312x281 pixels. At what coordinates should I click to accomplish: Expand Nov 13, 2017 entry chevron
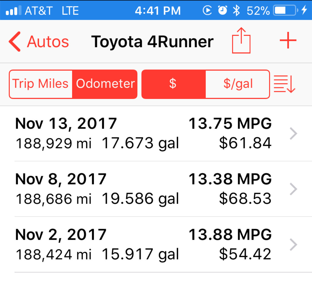point(293,133)
